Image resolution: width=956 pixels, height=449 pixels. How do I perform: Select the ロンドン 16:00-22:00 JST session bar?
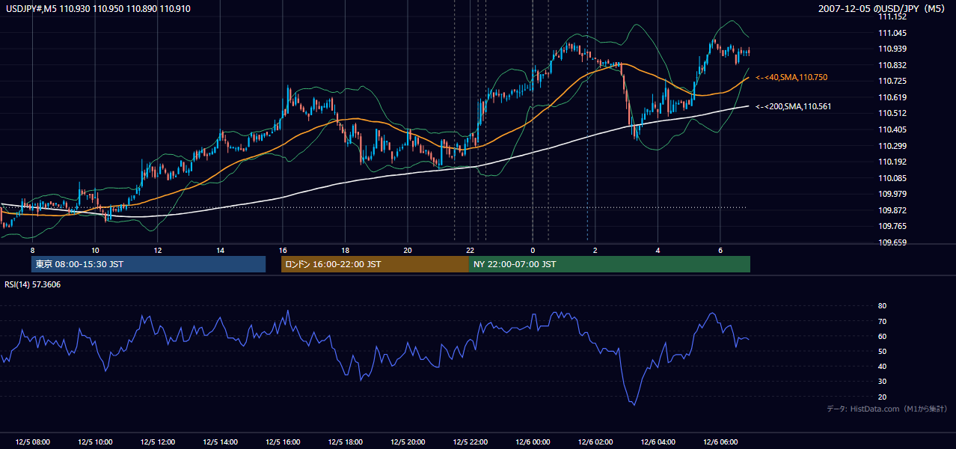pos(375,264)
